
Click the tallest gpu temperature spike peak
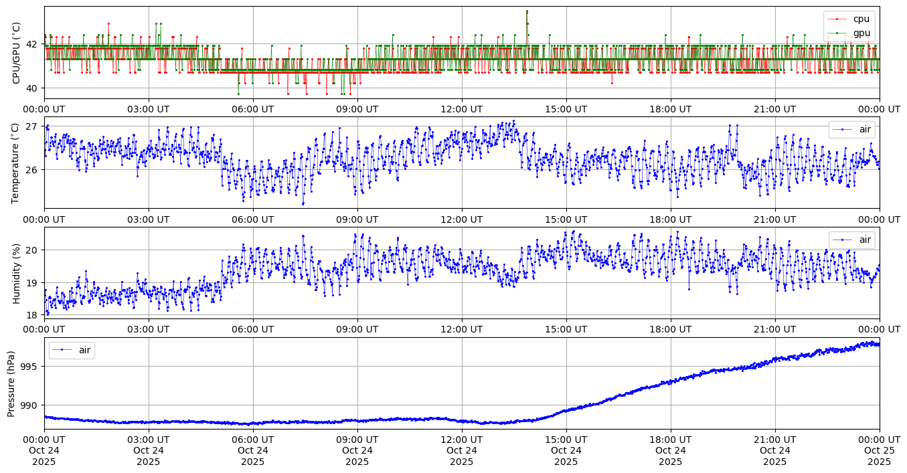527,11
